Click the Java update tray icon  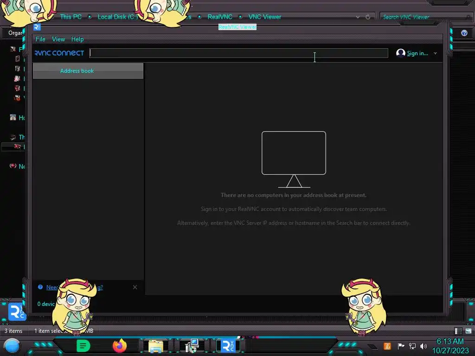pyautogui.click(x=387, y=346)
